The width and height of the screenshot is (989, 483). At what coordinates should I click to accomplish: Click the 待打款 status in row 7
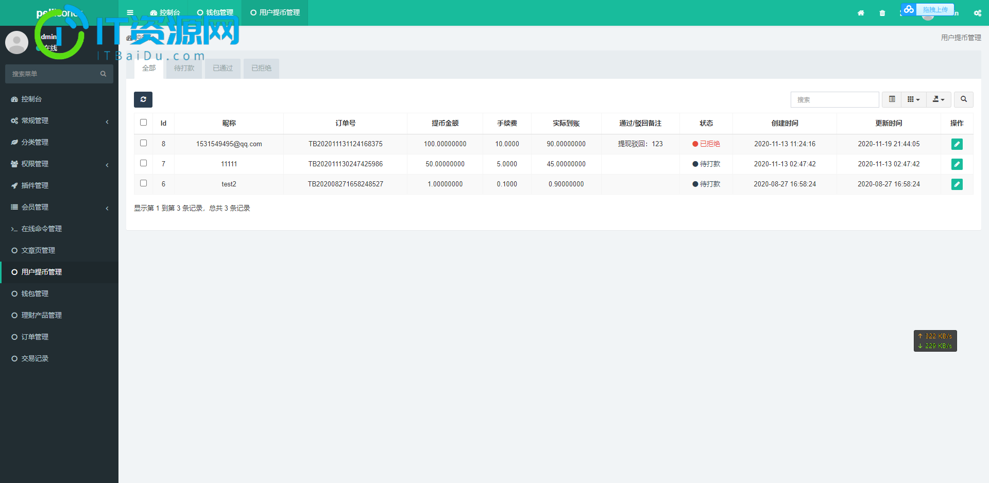pyautogui.click(x=706, y=164)
